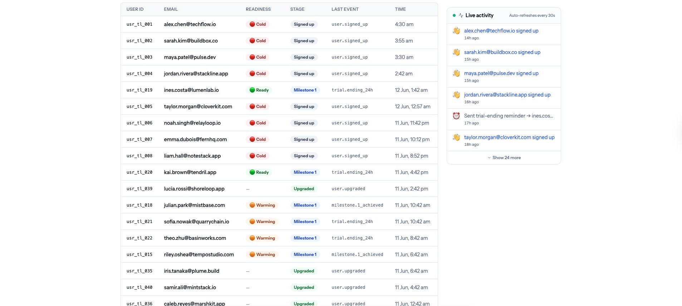The height and width of the screenshot is (306, 682).
Task: Click the Auto-refreshes every 30s label
Action: [532, 15]
